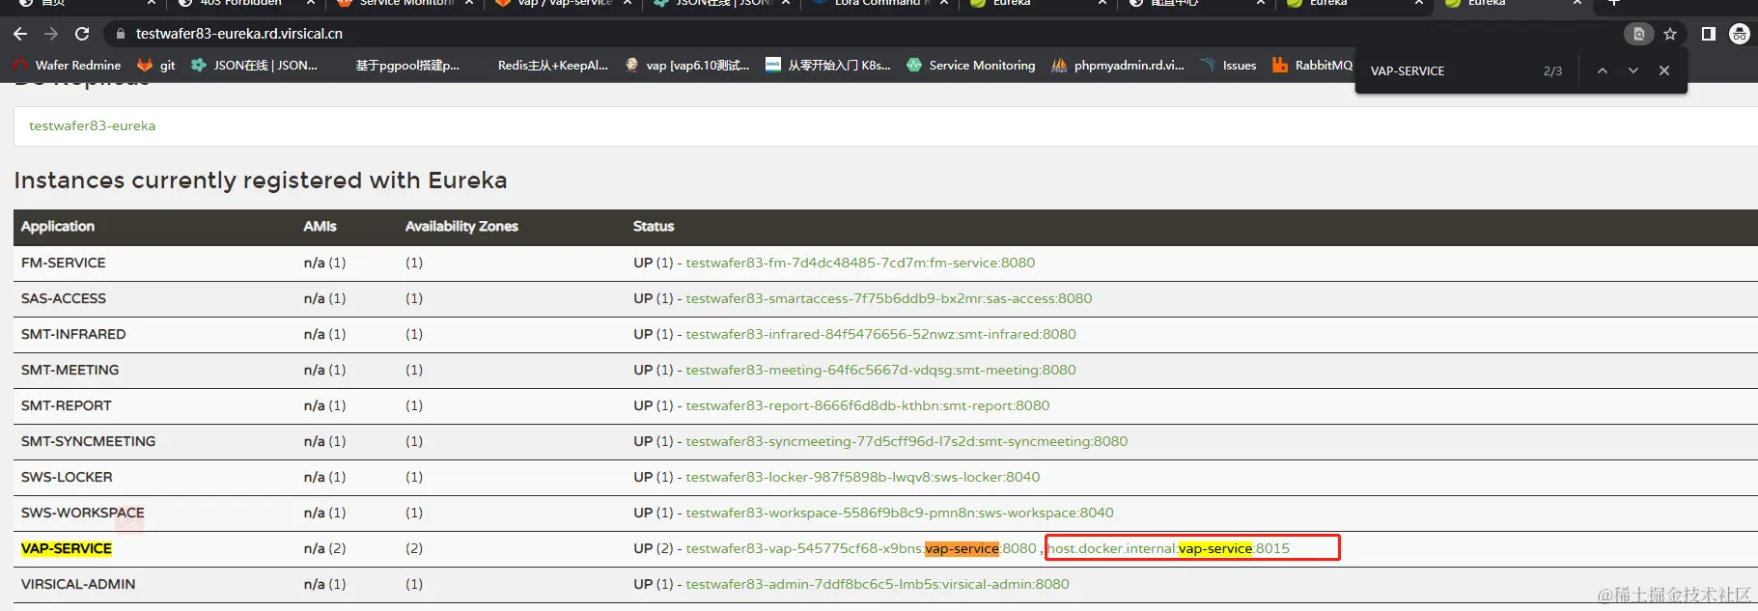The width and height of the screenshot is (1758, 611).
Task: Click the Availability Zones column header
Action: [461, 226]
